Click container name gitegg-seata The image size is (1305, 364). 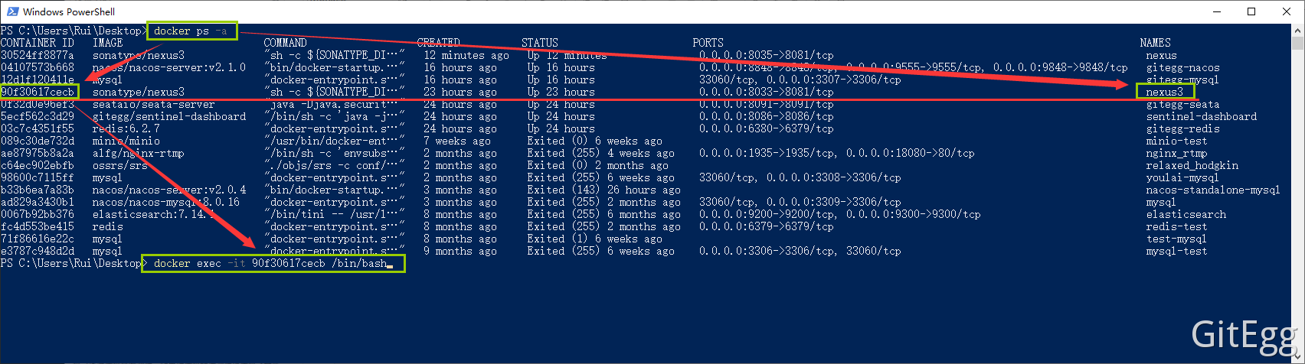pyautogui.click(x=1183, y=104)
